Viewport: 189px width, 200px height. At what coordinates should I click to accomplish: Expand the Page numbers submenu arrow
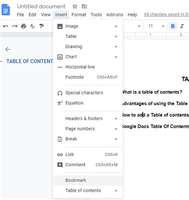click(x=116, y=129)
